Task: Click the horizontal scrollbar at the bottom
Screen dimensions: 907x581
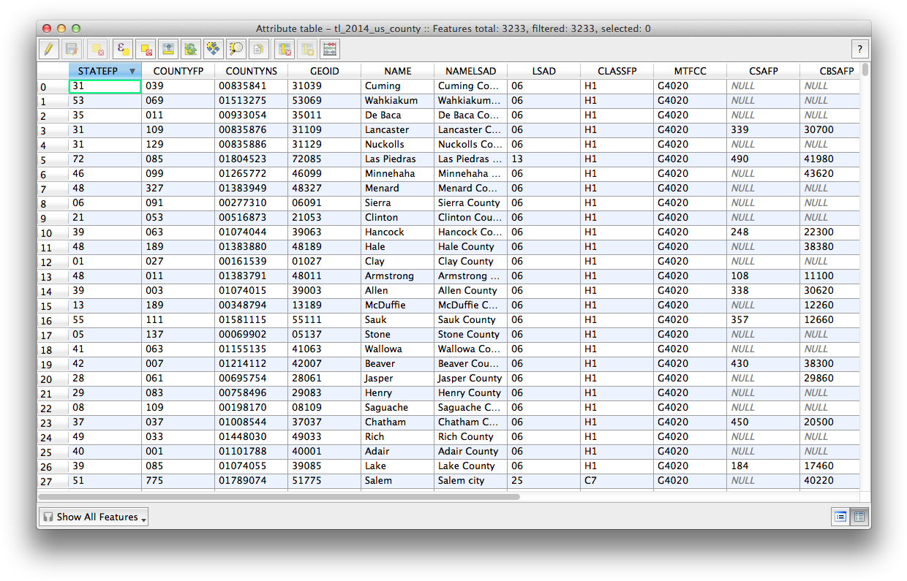Action: pos(278,497)
